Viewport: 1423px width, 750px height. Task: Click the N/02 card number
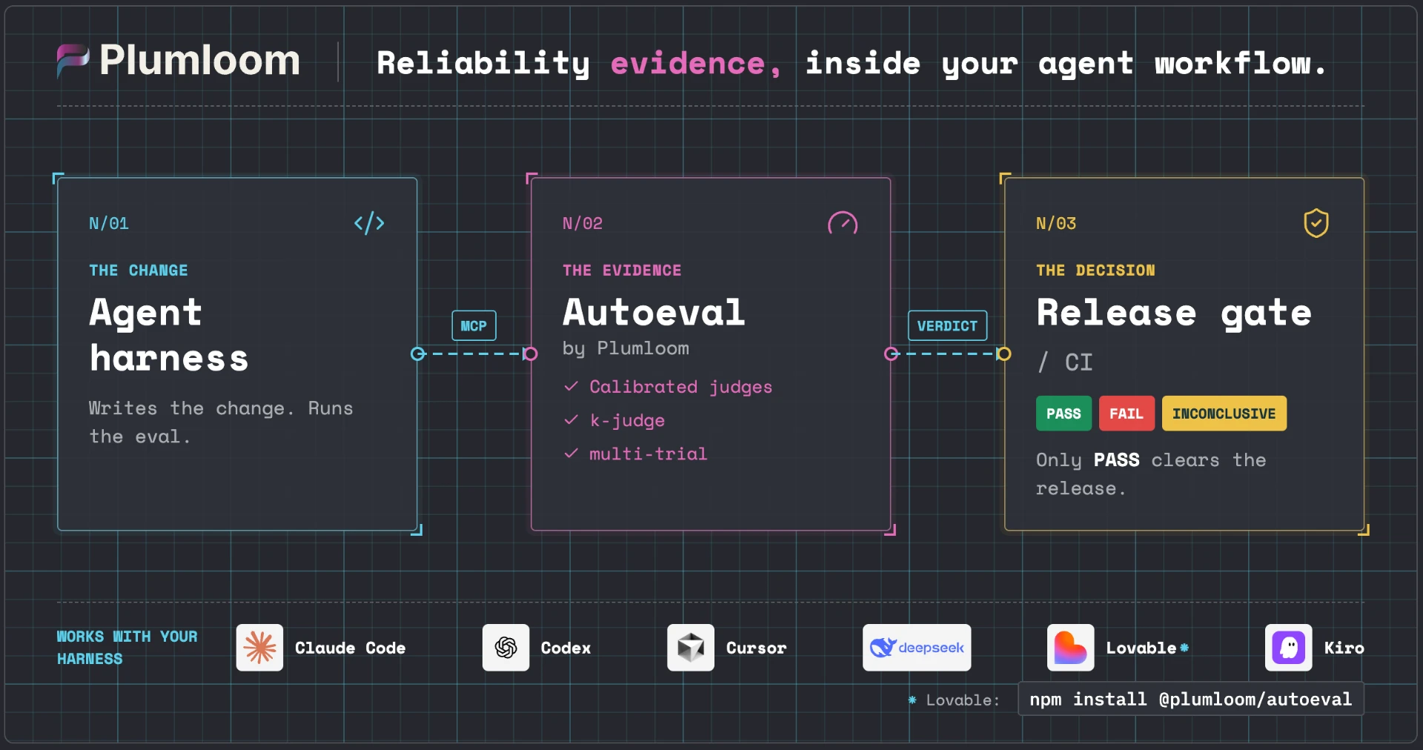coord(583,223)
